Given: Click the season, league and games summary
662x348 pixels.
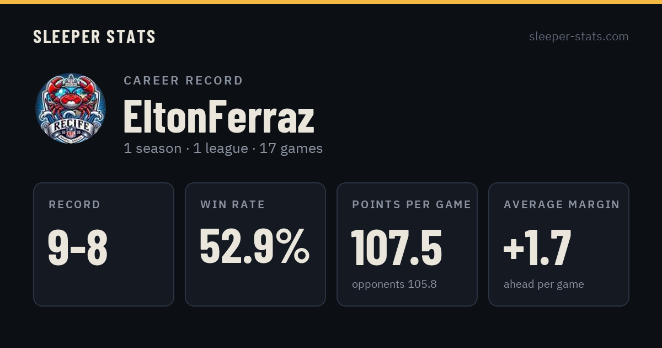Looking at the screenshot, I should tap(223, 149).
